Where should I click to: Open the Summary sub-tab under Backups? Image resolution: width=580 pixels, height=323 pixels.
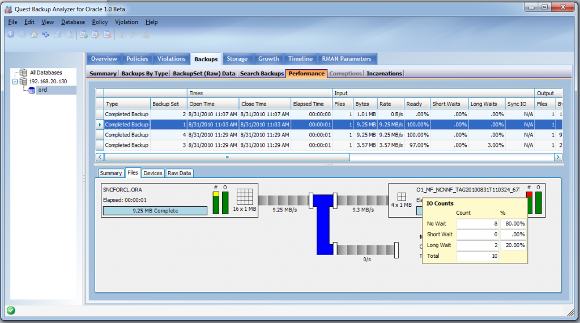(103, 74)
